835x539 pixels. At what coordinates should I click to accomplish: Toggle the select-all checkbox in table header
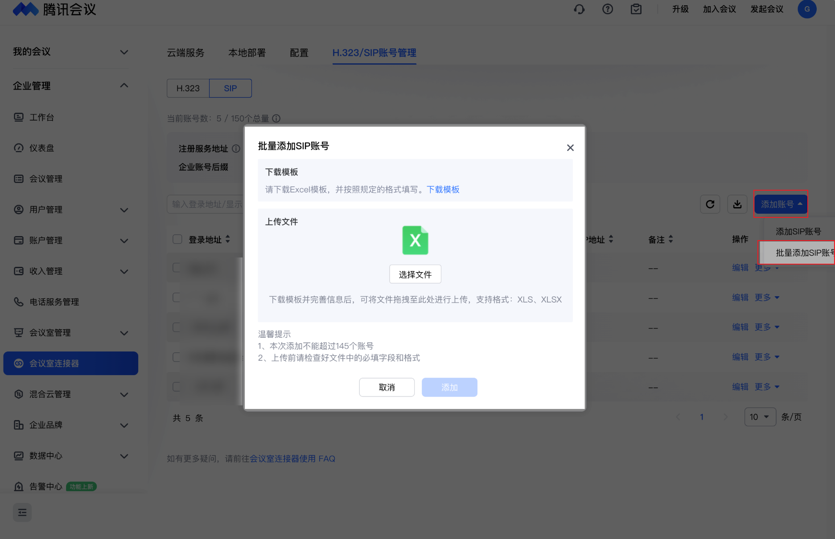177,239
